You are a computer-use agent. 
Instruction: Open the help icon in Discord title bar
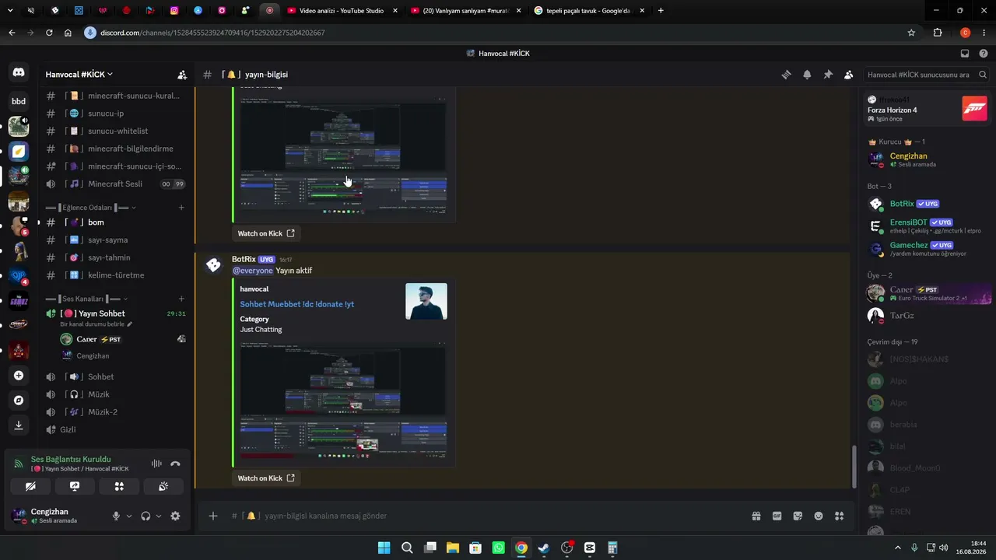pyautogui.click(x=984, y=54)
